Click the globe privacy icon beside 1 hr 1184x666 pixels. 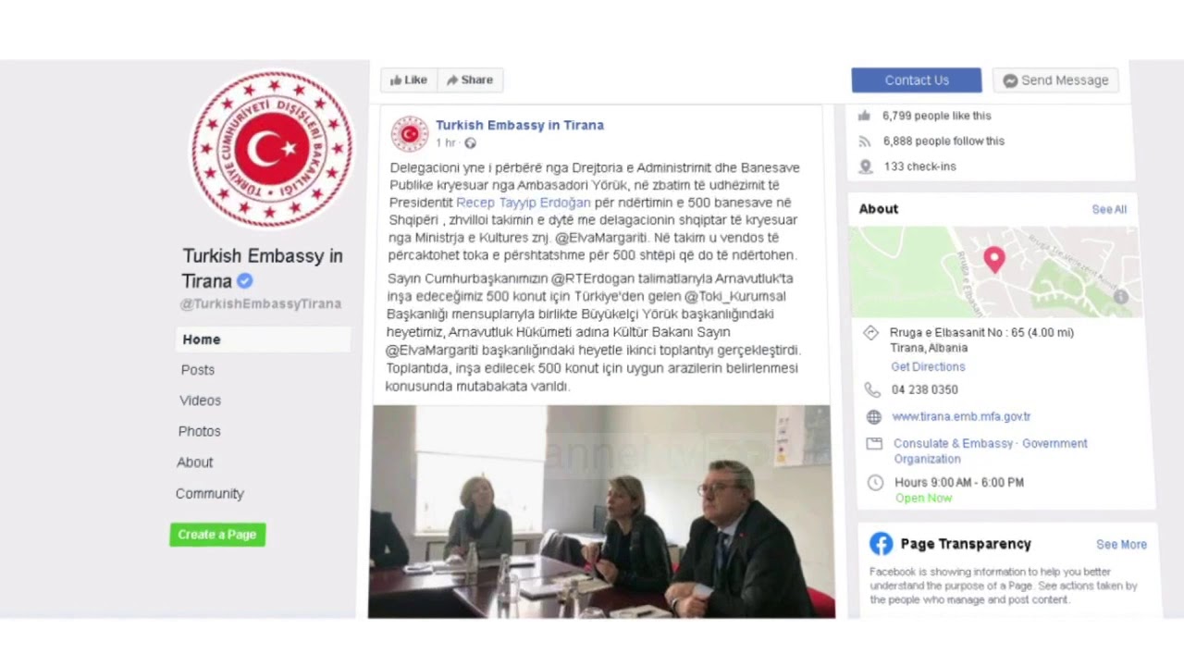[470, 143]
